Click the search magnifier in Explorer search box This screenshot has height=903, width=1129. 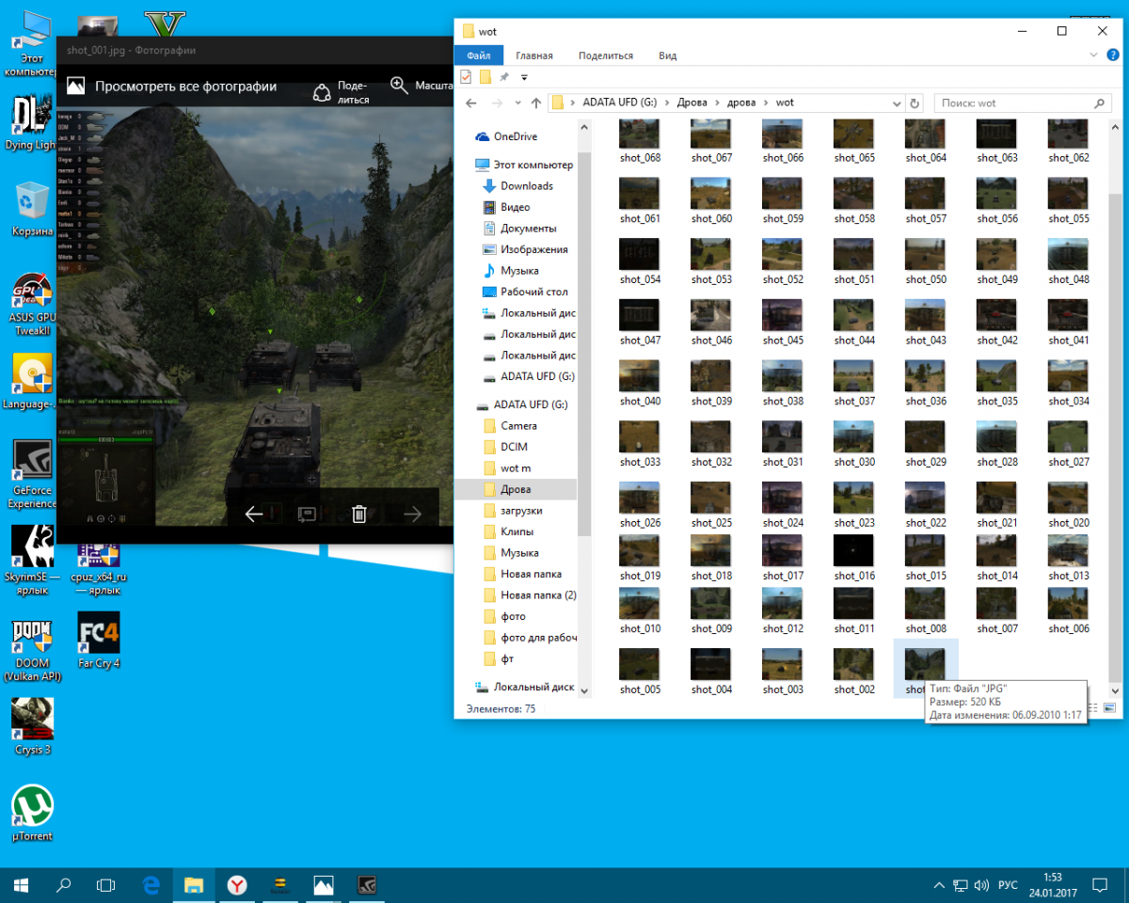click(x=1098, y=103)
